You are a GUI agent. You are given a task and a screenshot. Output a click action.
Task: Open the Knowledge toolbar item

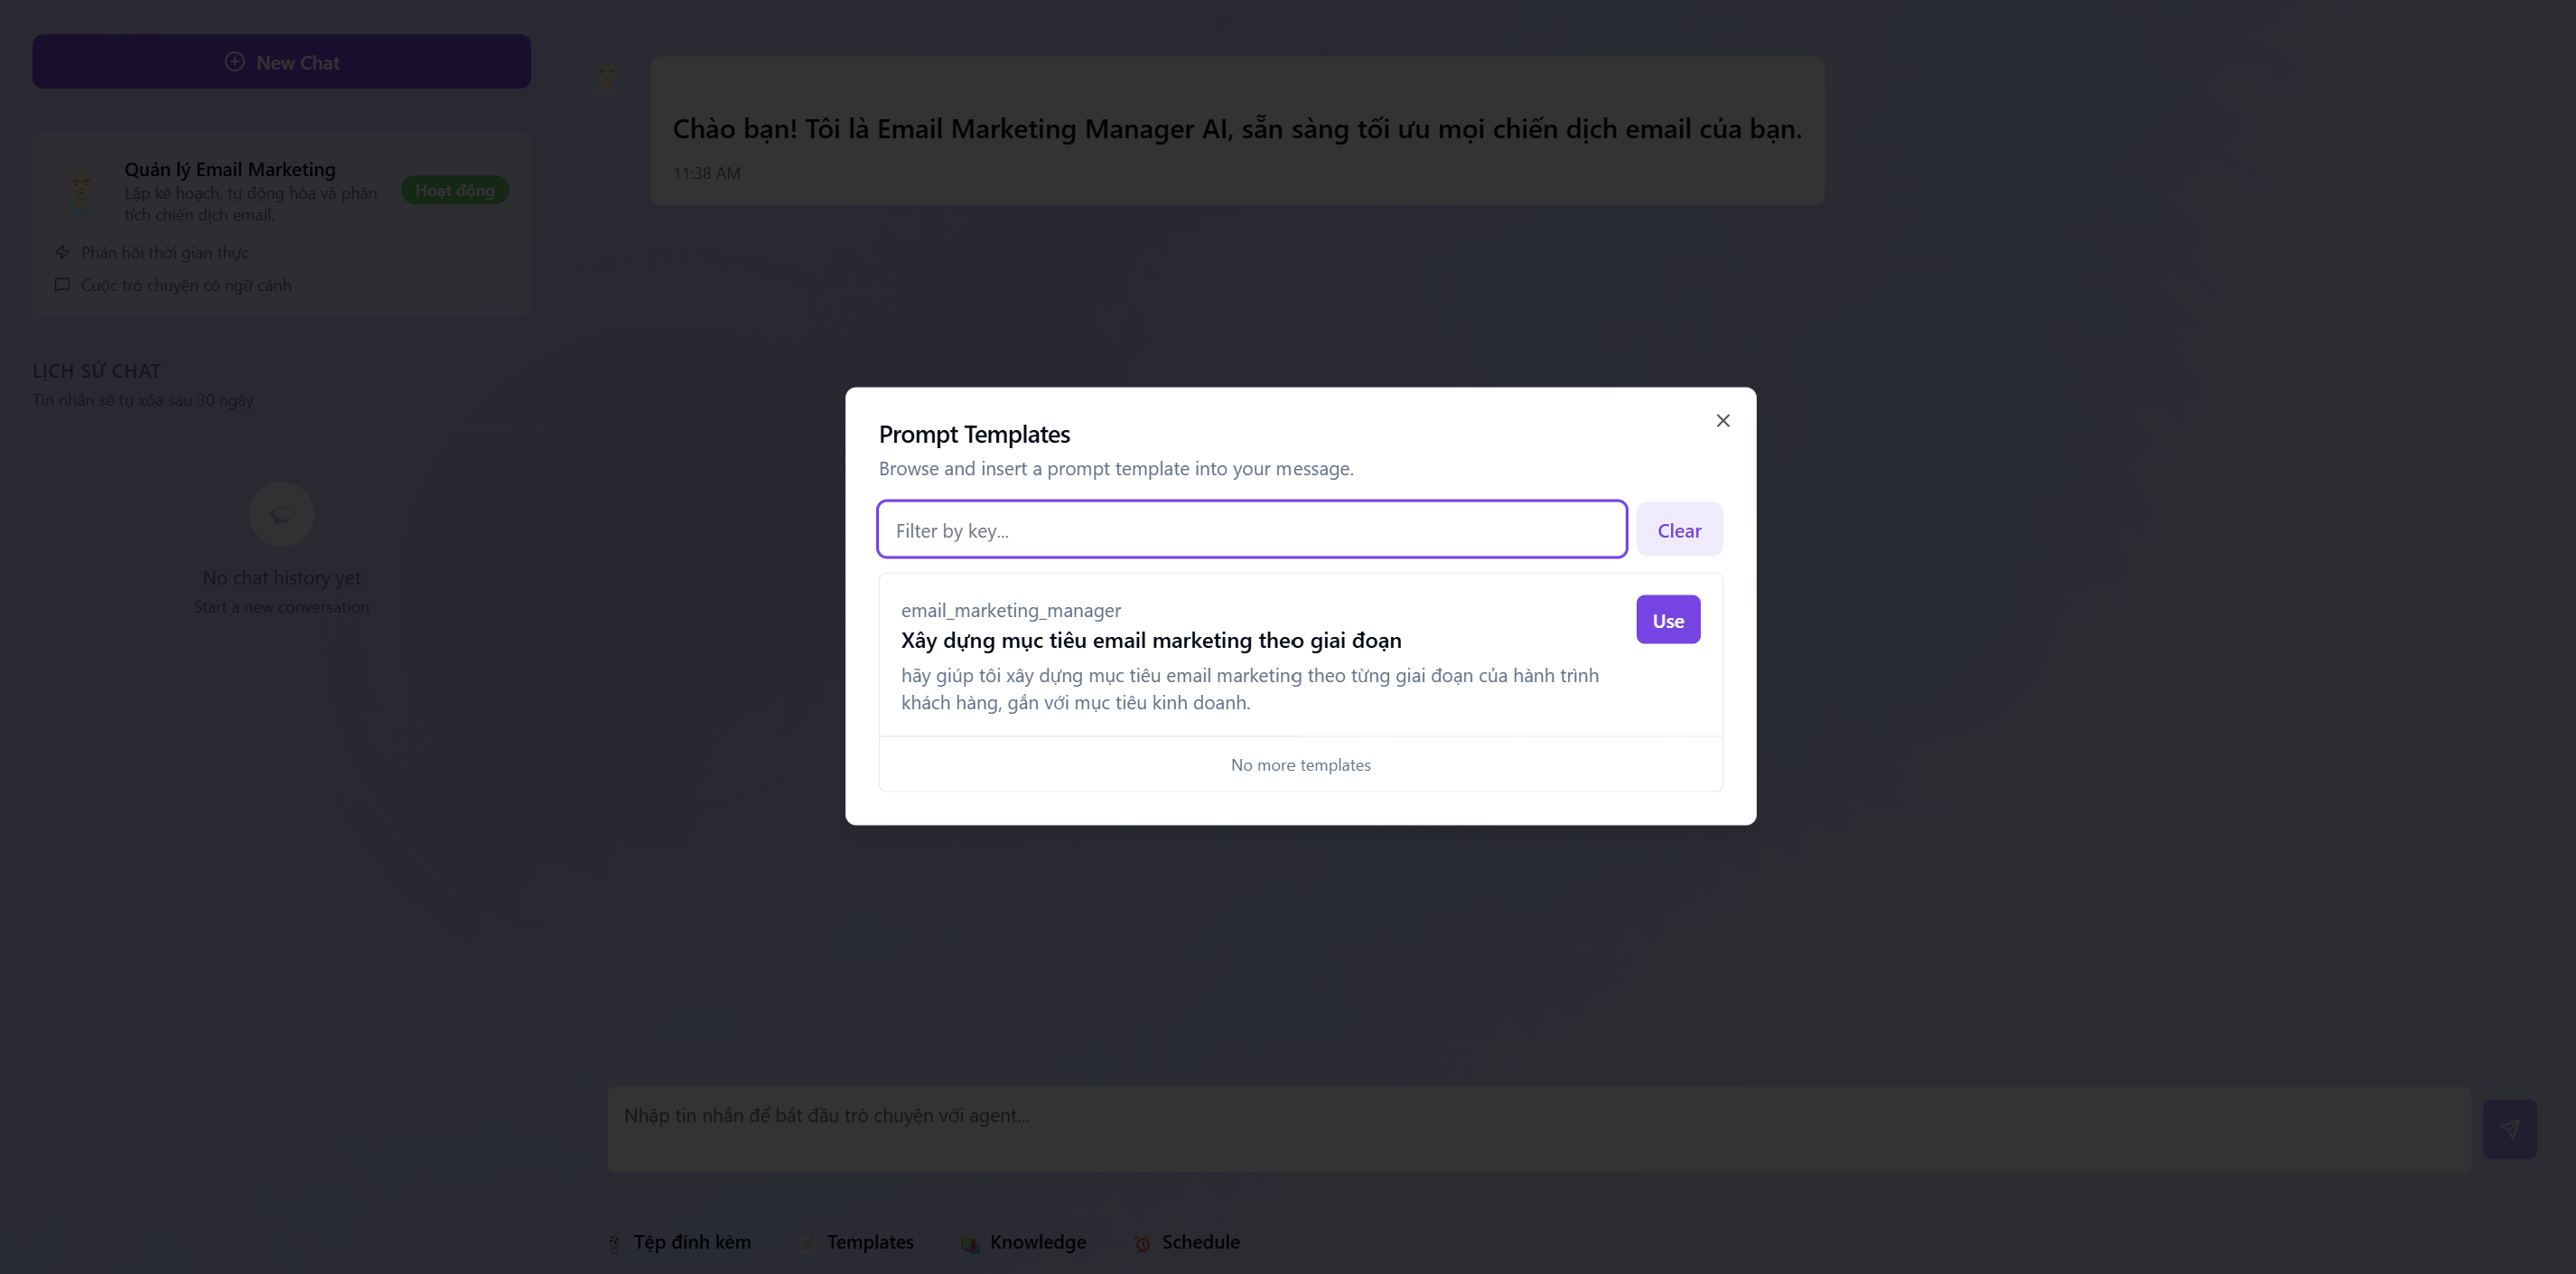(1023, 1242)
